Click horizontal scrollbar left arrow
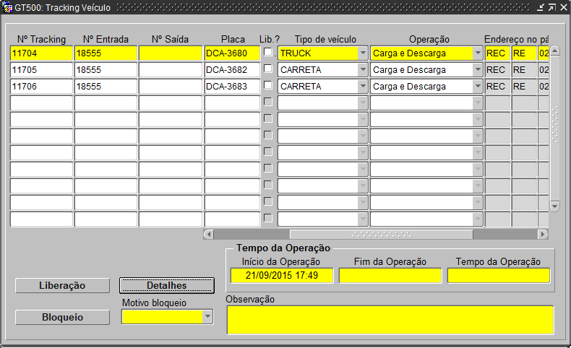This screenshot has height=348, width=571. 209,234
